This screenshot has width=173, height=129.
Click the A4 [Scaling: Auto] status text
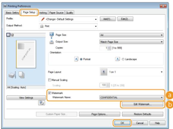pyautogui.click(x=17, y=87)
